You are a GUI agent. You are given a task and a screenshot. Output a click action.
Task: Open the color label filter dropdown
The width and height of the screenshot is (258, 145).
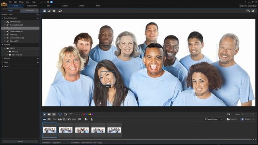(64, 119)
